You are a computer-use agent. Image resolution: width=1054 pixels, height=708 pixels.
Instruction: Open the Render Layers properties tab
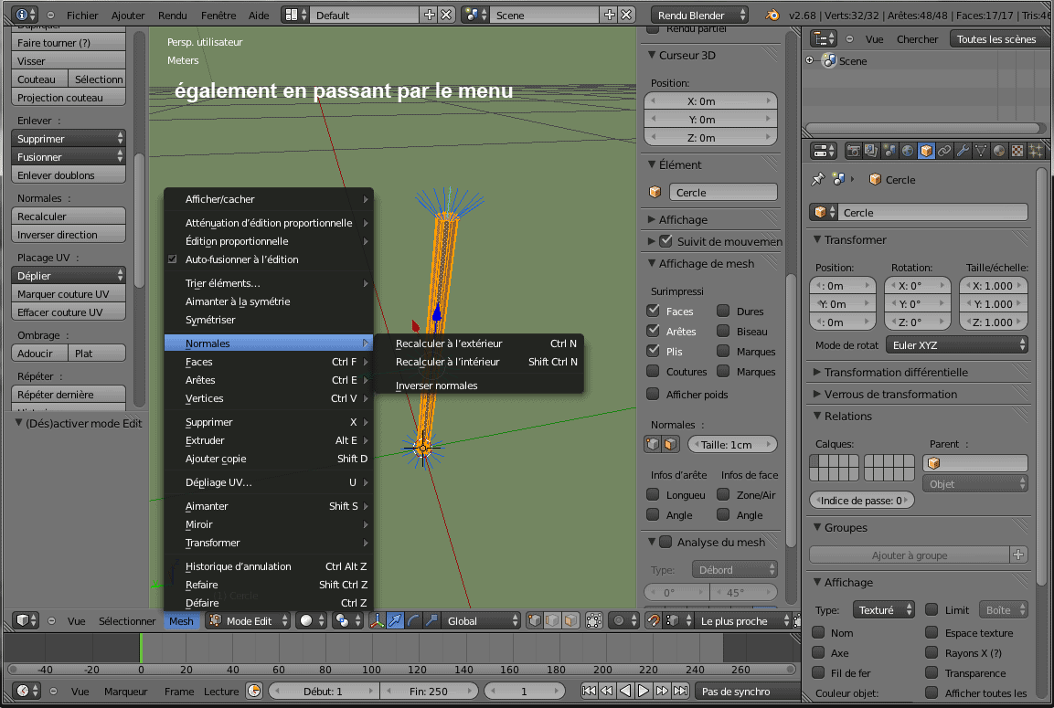[871, 151]
